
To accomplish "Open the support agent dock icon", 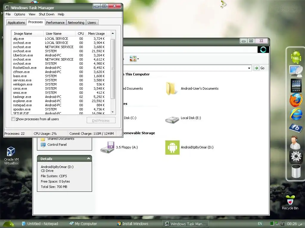I will click(x=295, y=142).
